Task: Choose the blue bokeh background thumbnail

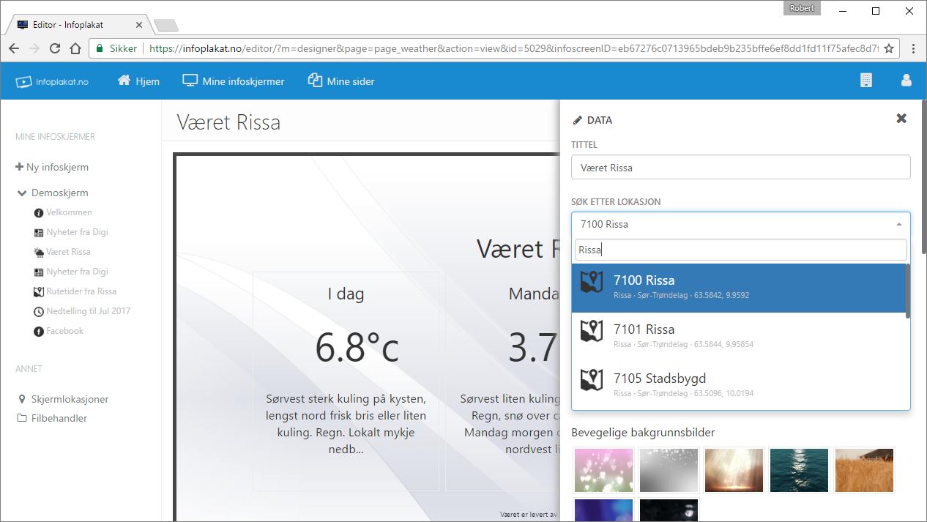Action: (604, 510)
